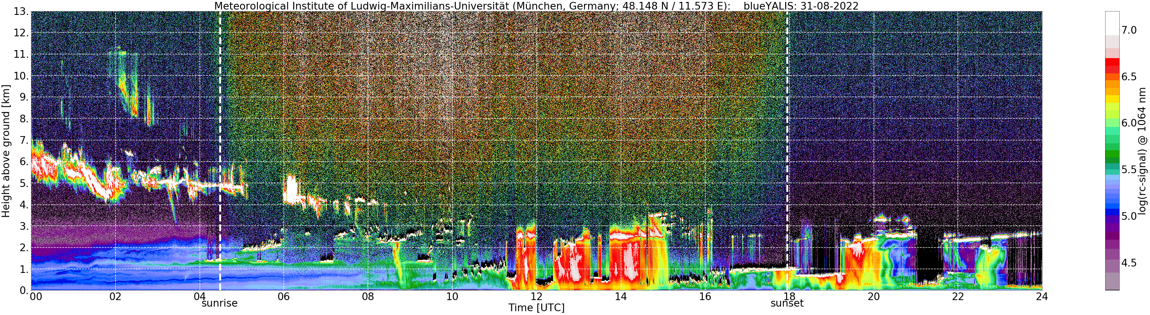
Task: Click the dashed sunset marker line
Action: 787,151
